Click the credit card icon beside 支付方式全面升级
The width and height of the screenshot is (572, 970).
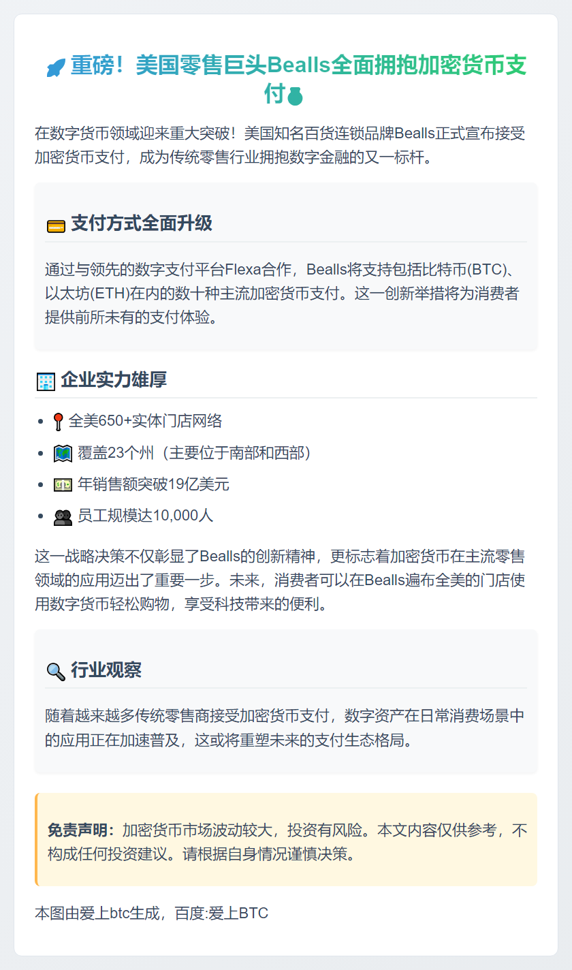click(x=56, y=225)
